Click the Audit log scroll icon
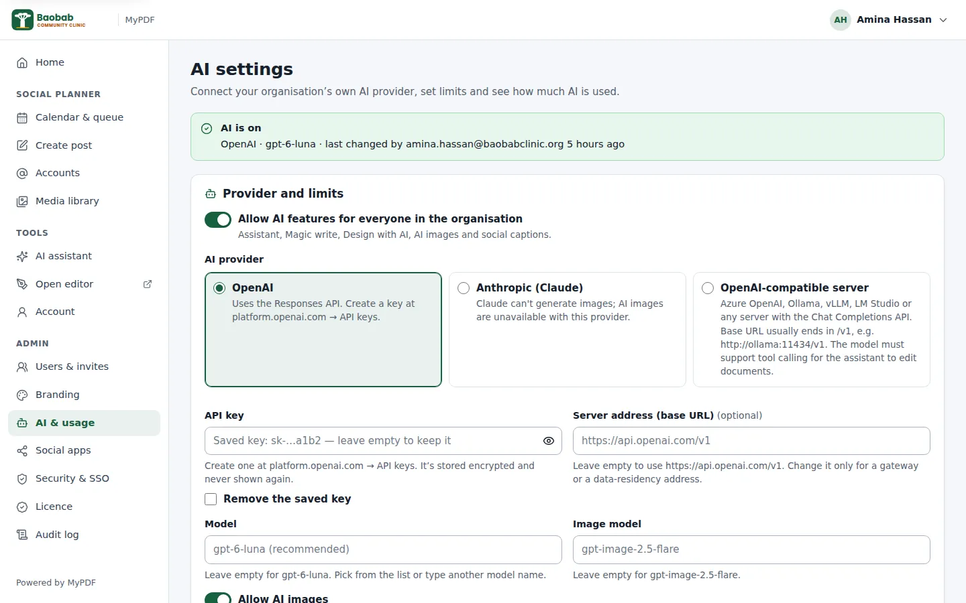The height and width of the screenshot is (603, 966). 22,535
